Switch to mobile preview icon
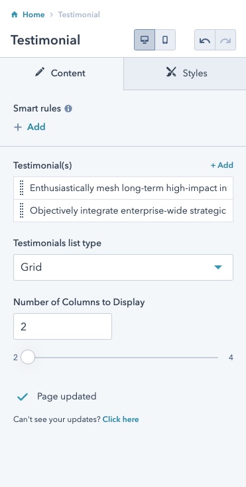This screenshot has height=487, width=246. point(165,40)
